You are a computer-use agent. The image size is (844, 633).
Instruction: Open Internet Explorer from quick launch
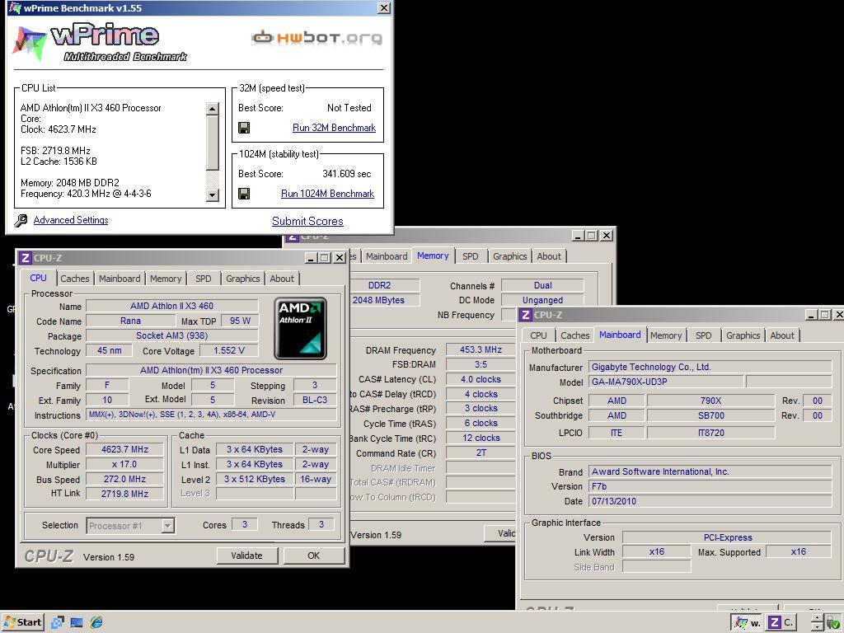pos(96,622)
